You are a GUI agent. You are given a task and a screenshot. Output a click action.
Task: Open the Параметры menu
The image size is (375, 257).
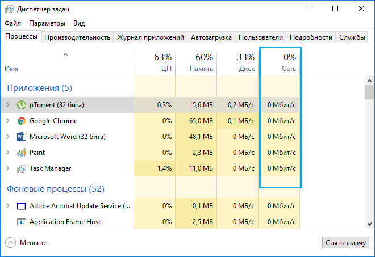click(x=48, y=23)
